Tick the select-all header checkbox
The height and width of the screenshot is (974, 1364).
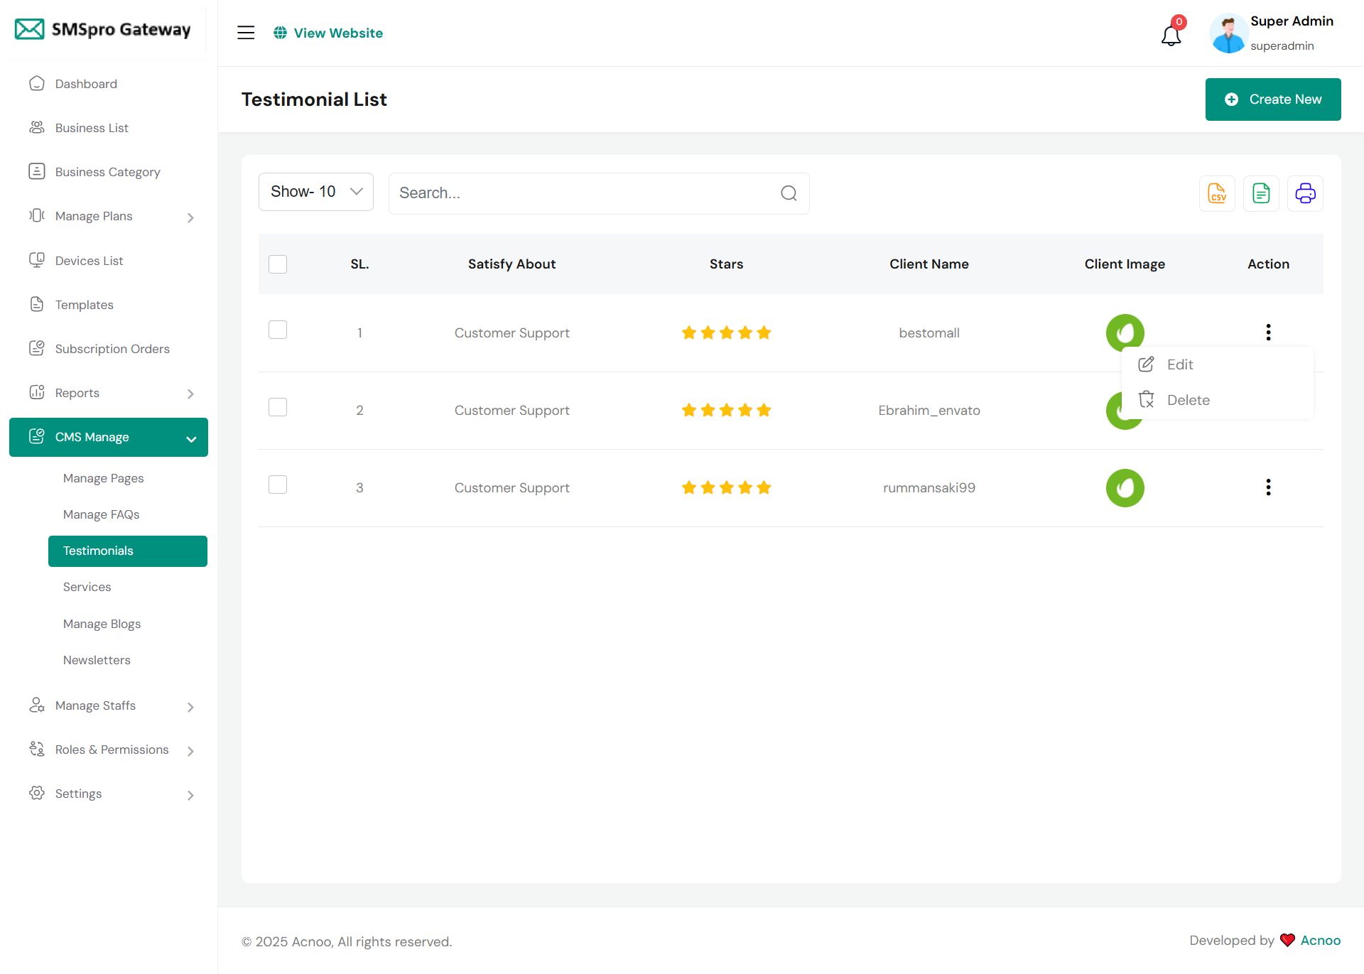click(x=278, y=264)
